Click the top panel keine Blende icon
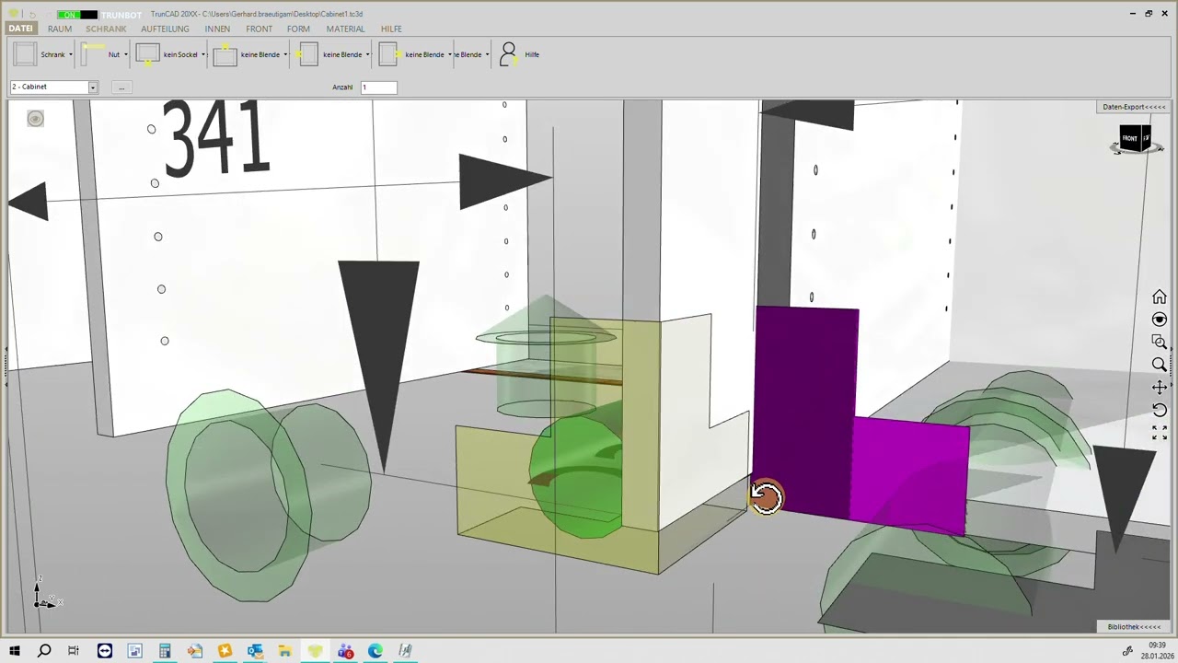Screen dimensions: 1178x663 coord(225,54)
